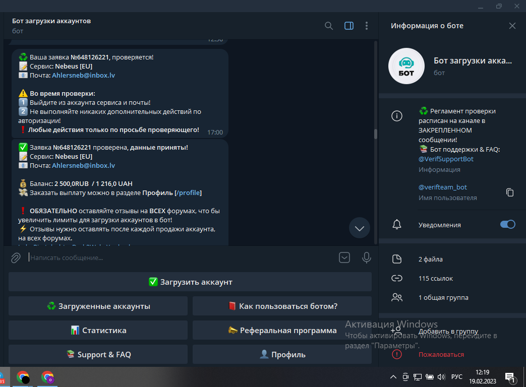Click the bot avatar picture
The width and height of the screenshot is (526, 387).
click(x=406, y=66)
